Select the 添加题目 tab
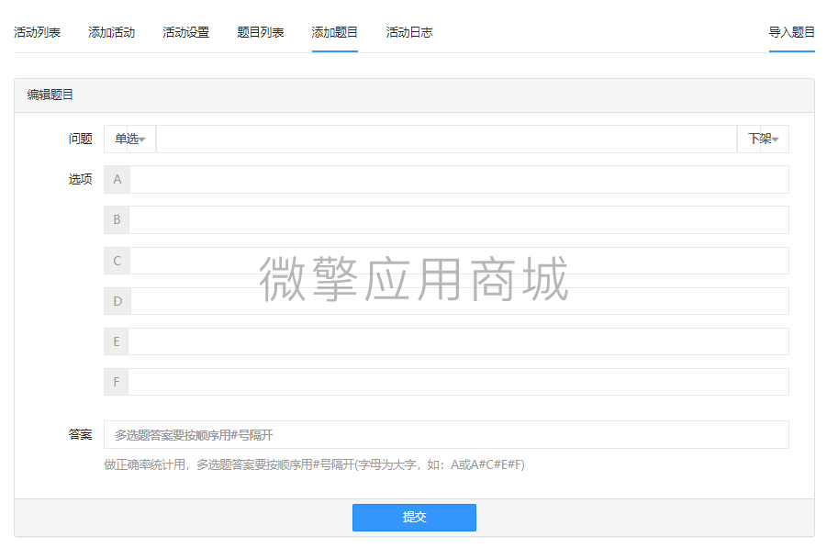The width and height of the screenshot is (827, 559). pos(335,33)
